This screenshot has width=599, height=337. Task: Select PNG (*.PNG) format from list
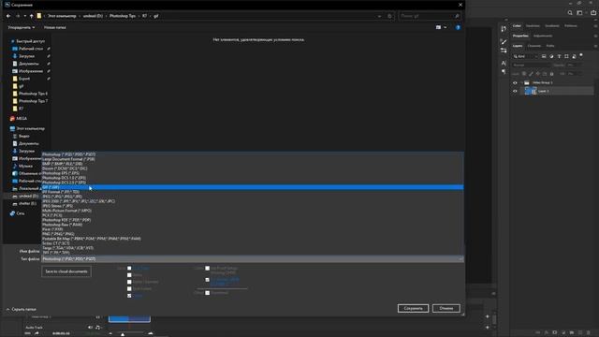(x=253, y=234)
